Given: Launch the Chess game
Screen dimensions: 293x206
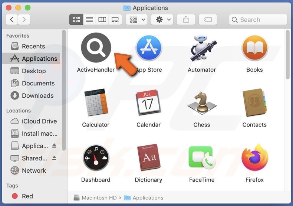Looking at the screenshot, I should tap(202, 102).
